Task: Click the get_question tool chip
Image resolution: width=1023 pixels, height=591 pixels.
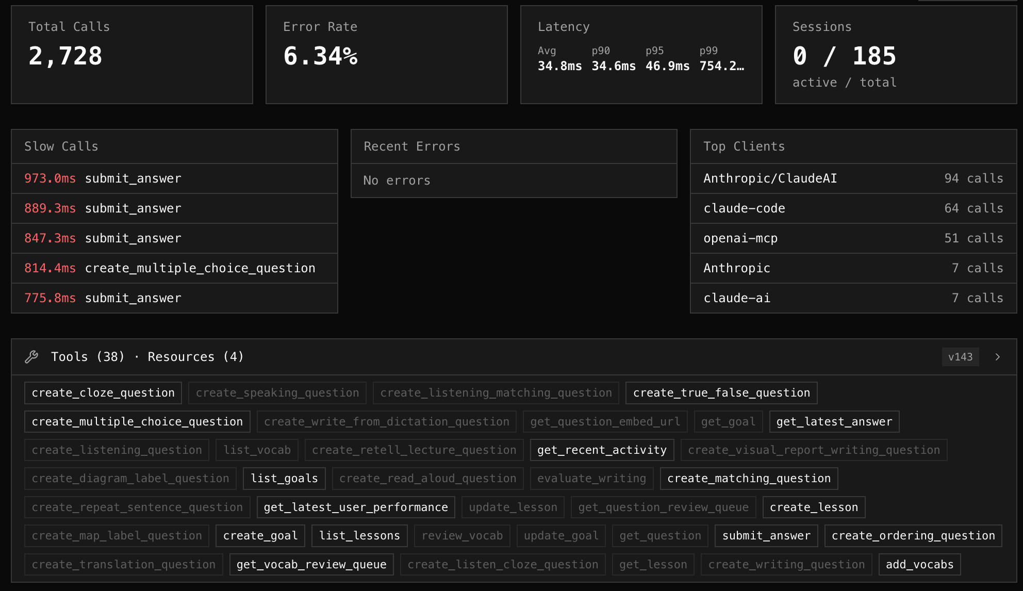Action: point(660,536)
